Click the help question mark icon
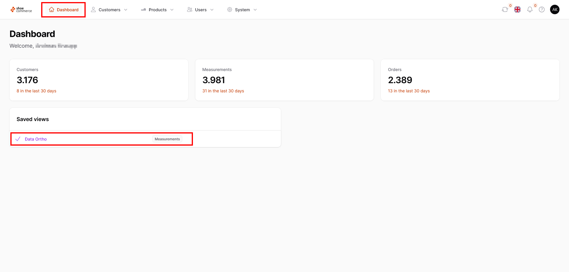 542,10
